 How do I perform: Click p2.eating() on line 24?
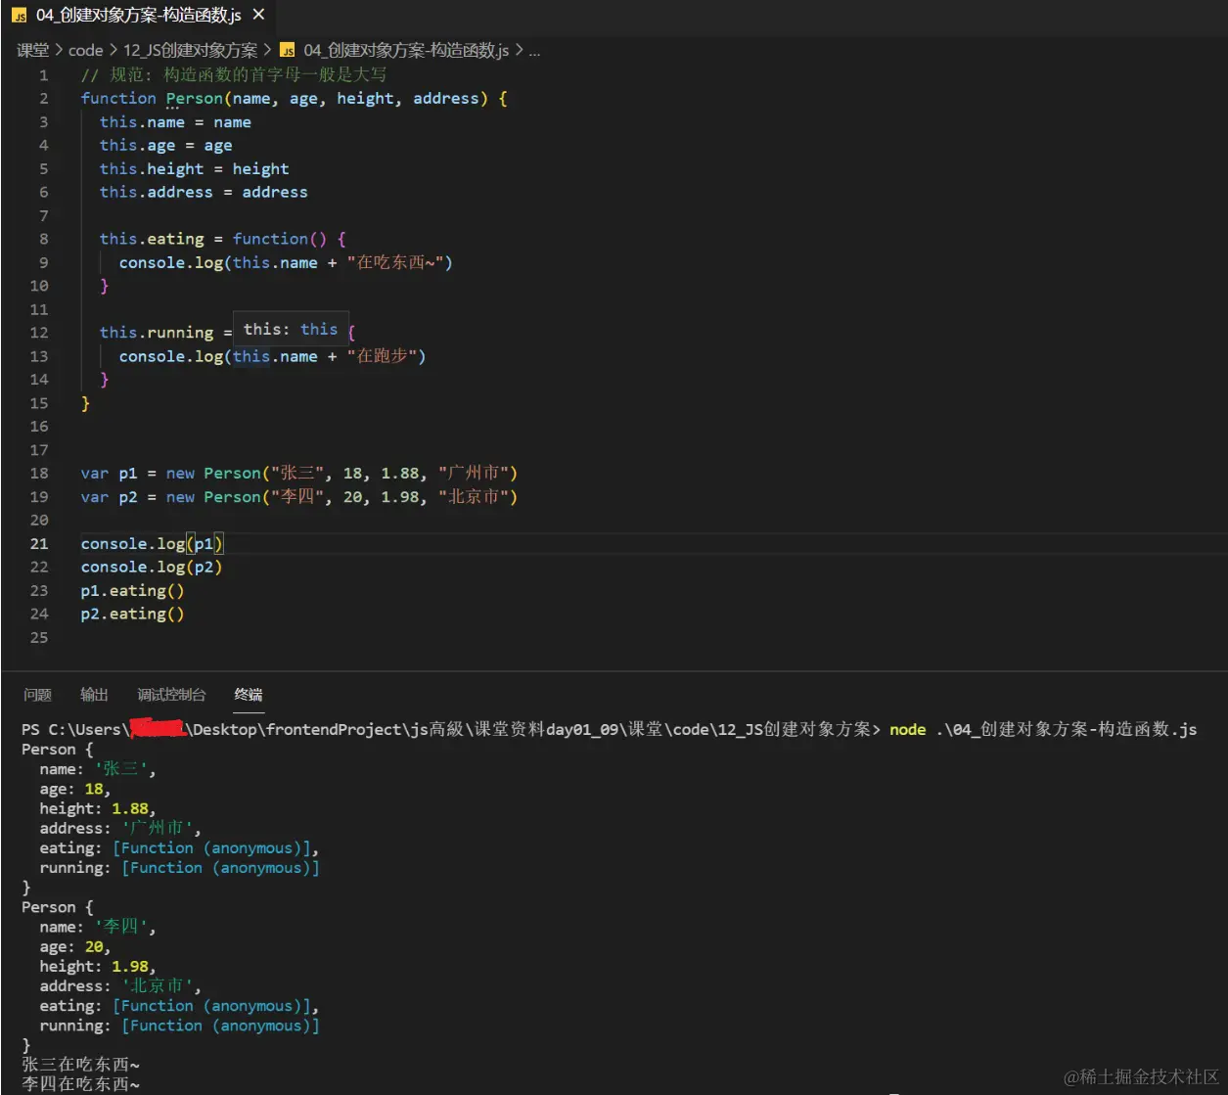click(x=132, y=615)
